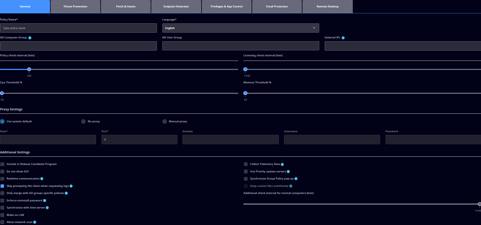481x225 pixels.
Task: Click the proxy Domain field
Action: (x=231, y=139)
